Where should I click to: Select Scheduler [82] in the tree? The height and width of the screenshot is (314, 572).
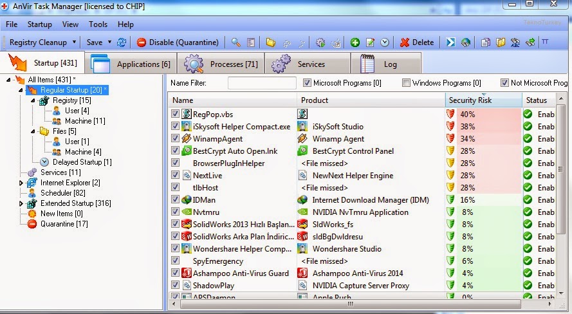tap(63, 193)
